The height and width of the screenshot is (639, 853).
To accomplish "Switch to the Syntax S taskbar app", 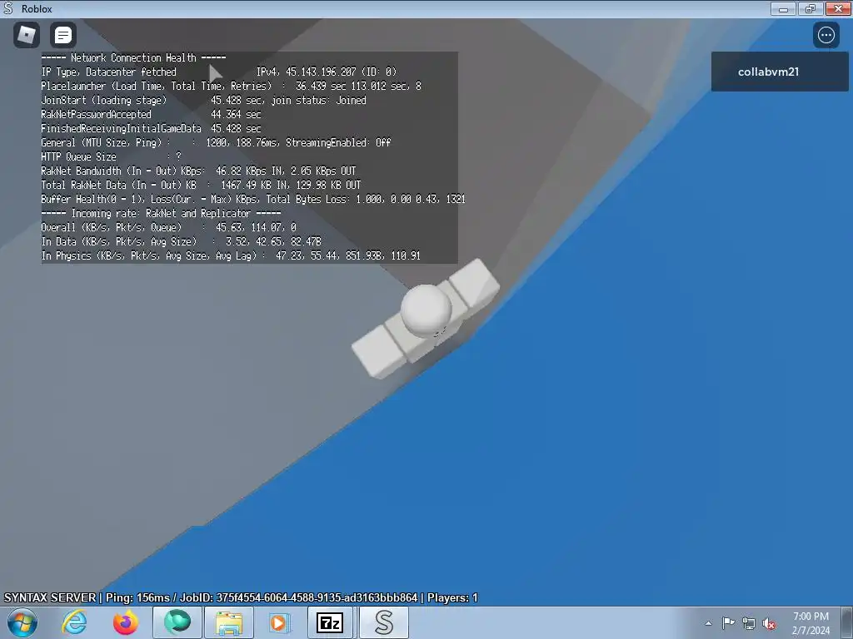I will [x=383, y=622].
